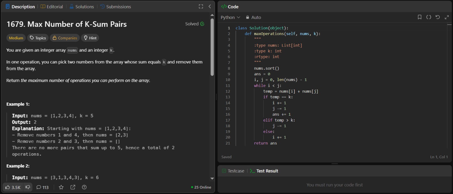The height and width of the screenshot is (194, 453).
Task: Click the format code braces icon
Action: pos(429,17)
